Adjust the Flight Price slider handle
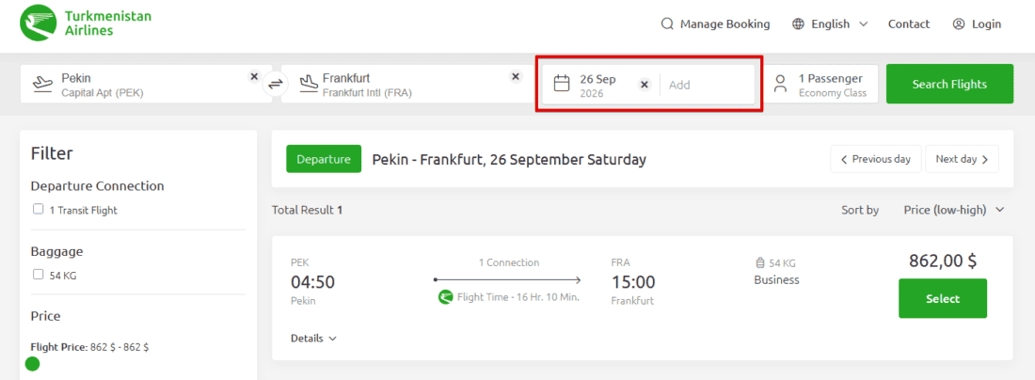Screen dimensions: 1035x380 tap(32, 363)
